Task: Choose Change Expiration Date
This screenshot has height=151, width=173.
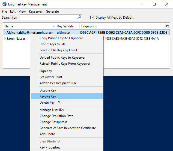Action: 67,116
